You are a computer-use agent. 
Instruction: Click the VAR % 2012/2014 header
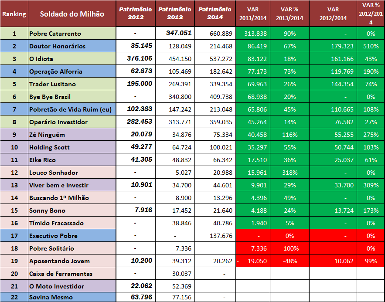371,14
